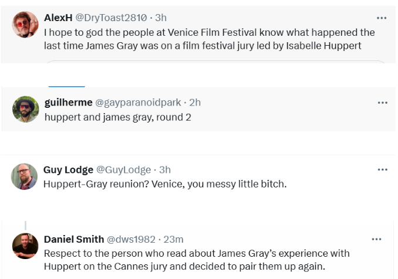Open the Daniel Smith display name link
398x279 pixels.
coord(73,239)
